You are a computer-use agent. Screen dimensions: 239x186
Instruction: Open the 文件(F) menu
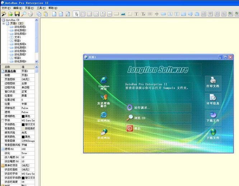click(6, 8)
